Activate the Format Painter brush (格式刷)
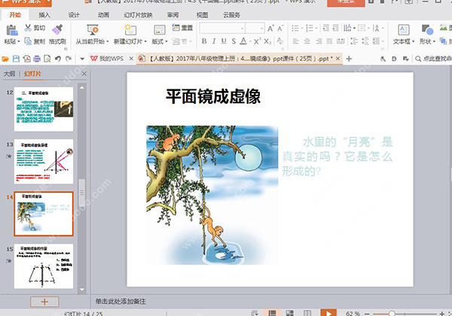The image size is (452, 316). pos(57,29)
